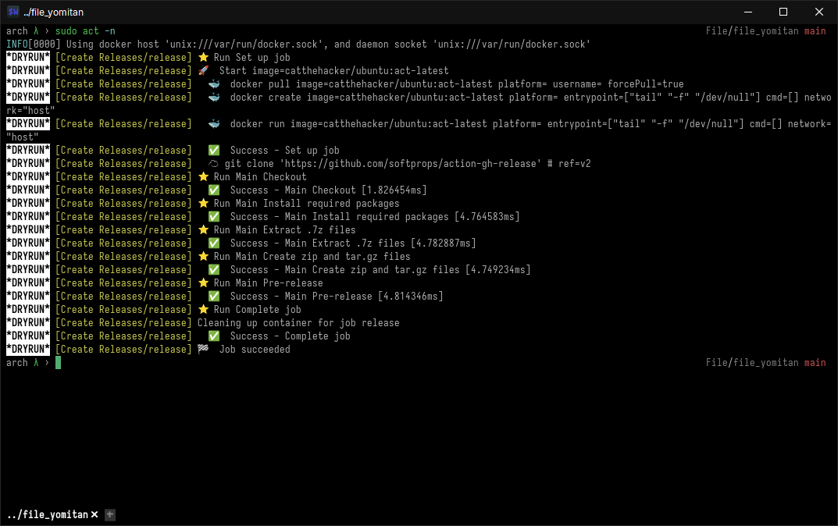Screen dimensions: 838x526
Task: Click the star icon on 'Run Set up job' line
Action: point(203,58)
